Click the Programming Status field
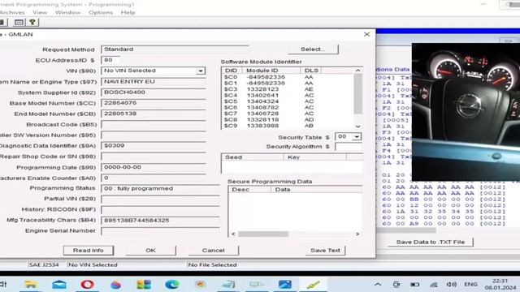The width and height of the screenshot is (520, 292). tap(160, 188)
